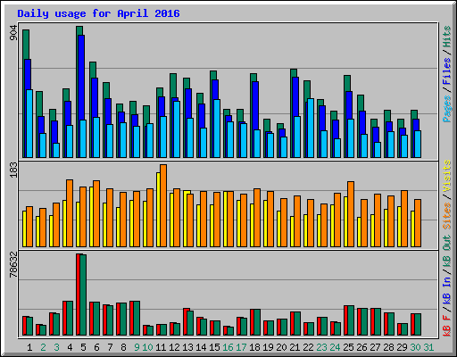Click day 5 on the x-axis
Screen dimensions: 457x357
(83, 347)
